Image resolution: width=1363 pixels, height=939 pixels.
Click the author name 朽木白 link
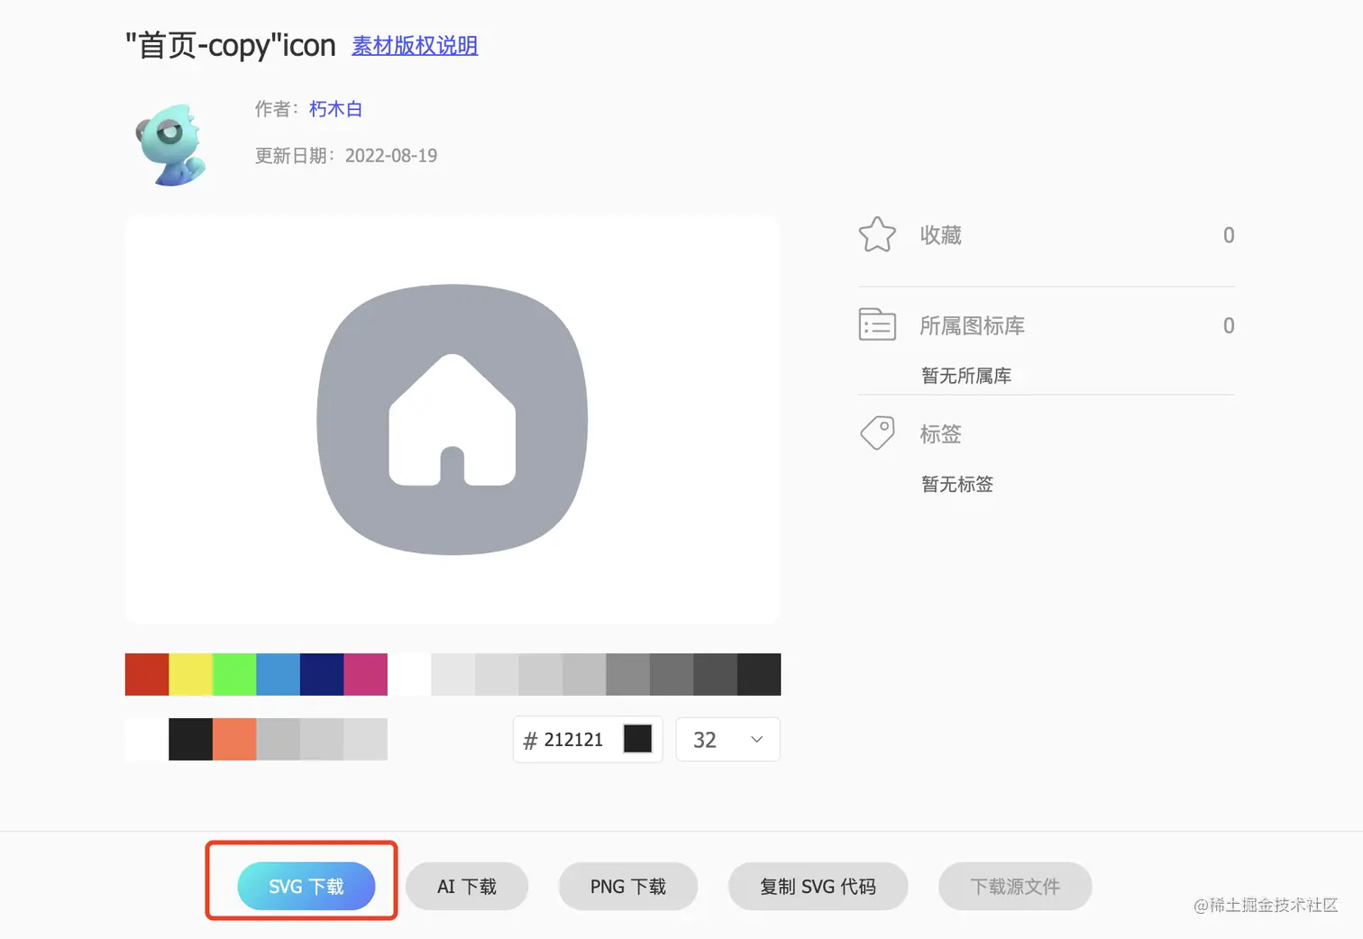pyautogui.click(x=335, y=108)
